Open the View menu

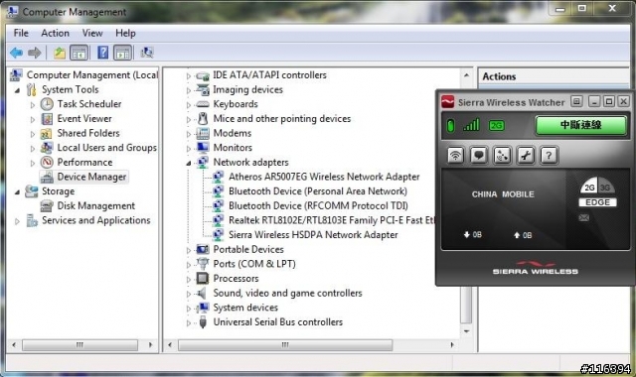[x=92, y=33]
